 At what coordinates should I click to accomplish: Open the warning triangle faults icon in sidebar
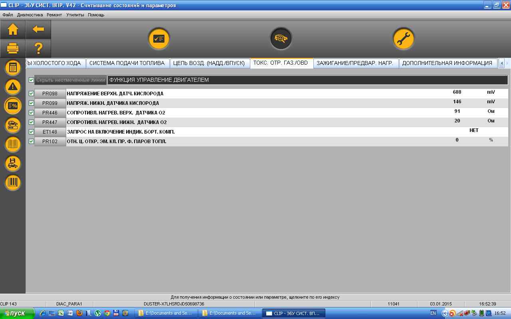(x=13, y=87)
